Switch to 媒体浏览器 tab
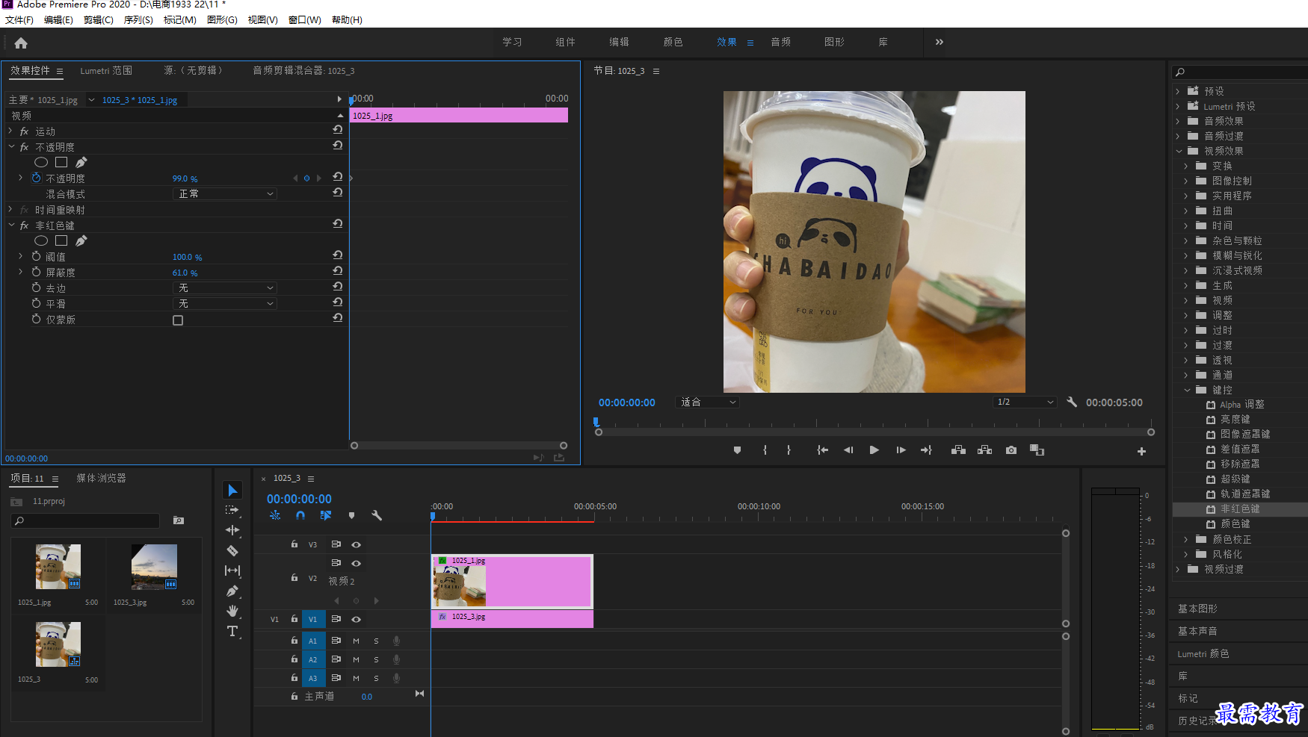Viewport: 1308px width, 737px height. tap(101, 478)
